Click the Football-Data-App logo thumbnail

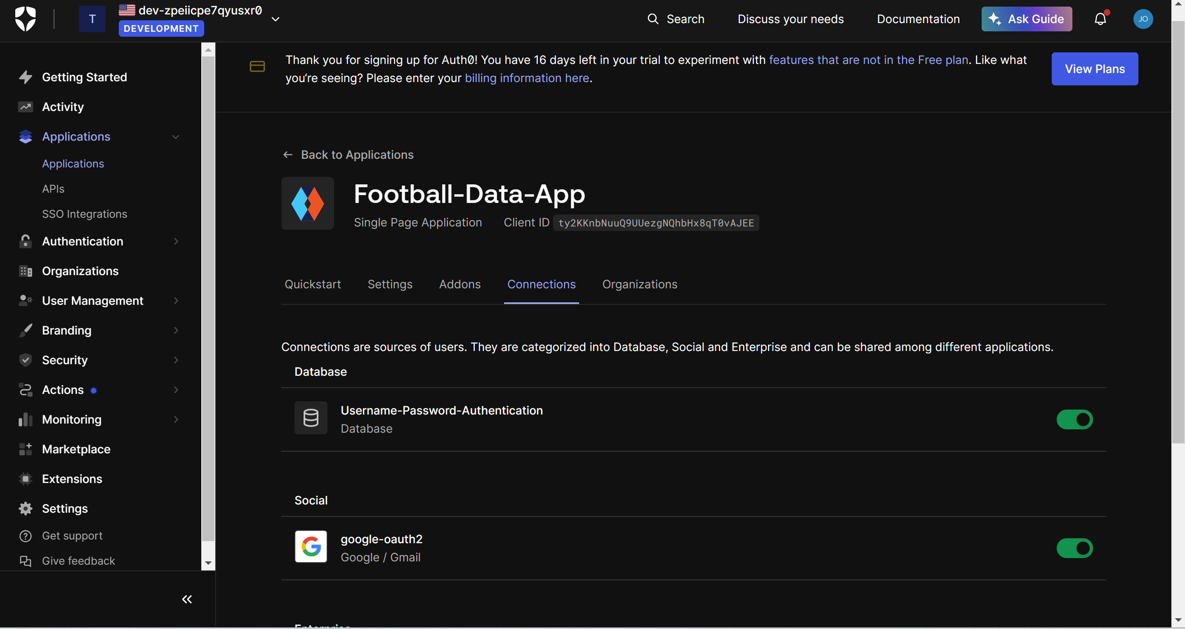[307, 203]
